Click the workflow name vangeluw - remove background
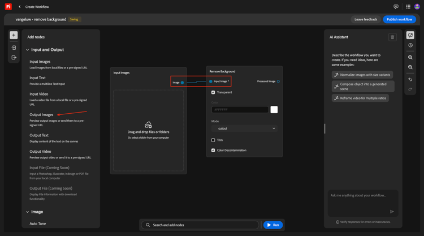The width and height of the screenshot is (424, 236). click(x=41, y=19)
